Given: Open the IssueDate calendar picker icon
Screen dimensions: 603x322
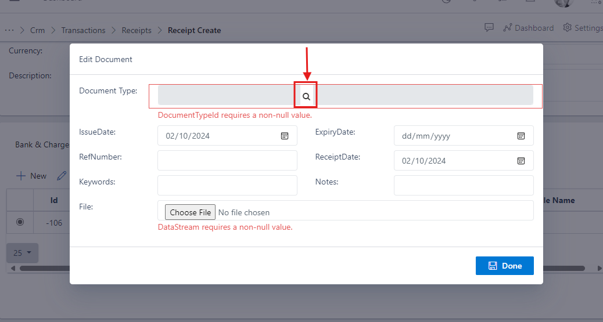Looking at the screenshot, I should pyautogui.click(x=285, y=136).
